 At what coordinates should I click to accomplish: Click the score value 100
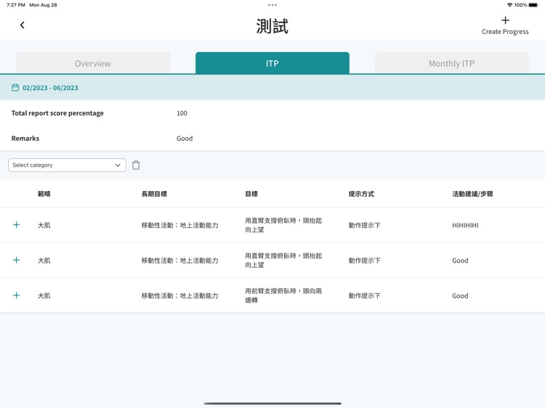[x=182, y=113]
